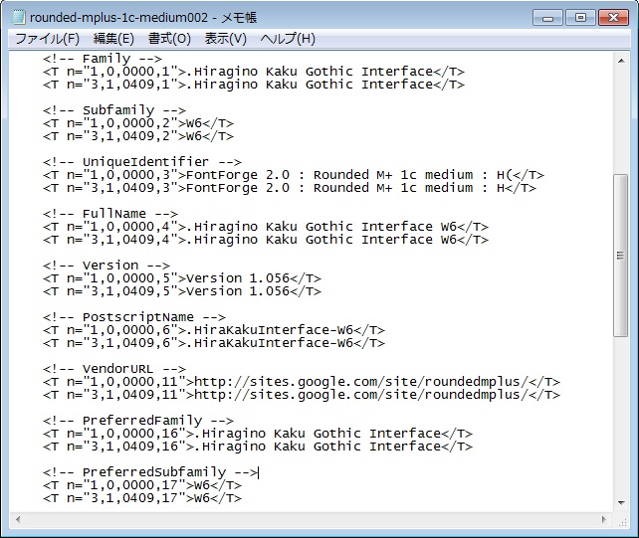Close the メモ帳 window
Image resolution: width=639 pixels, height=538 pixels.
[613, 18]
